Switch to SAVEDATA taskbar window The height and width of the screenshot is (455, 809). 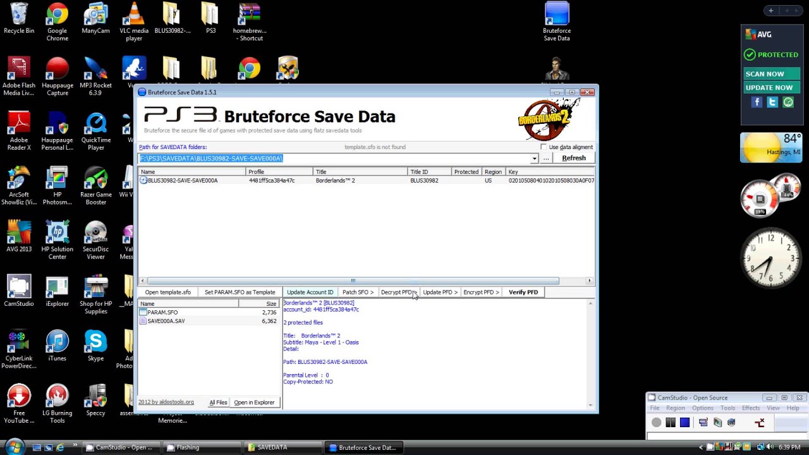click(284, 447)
